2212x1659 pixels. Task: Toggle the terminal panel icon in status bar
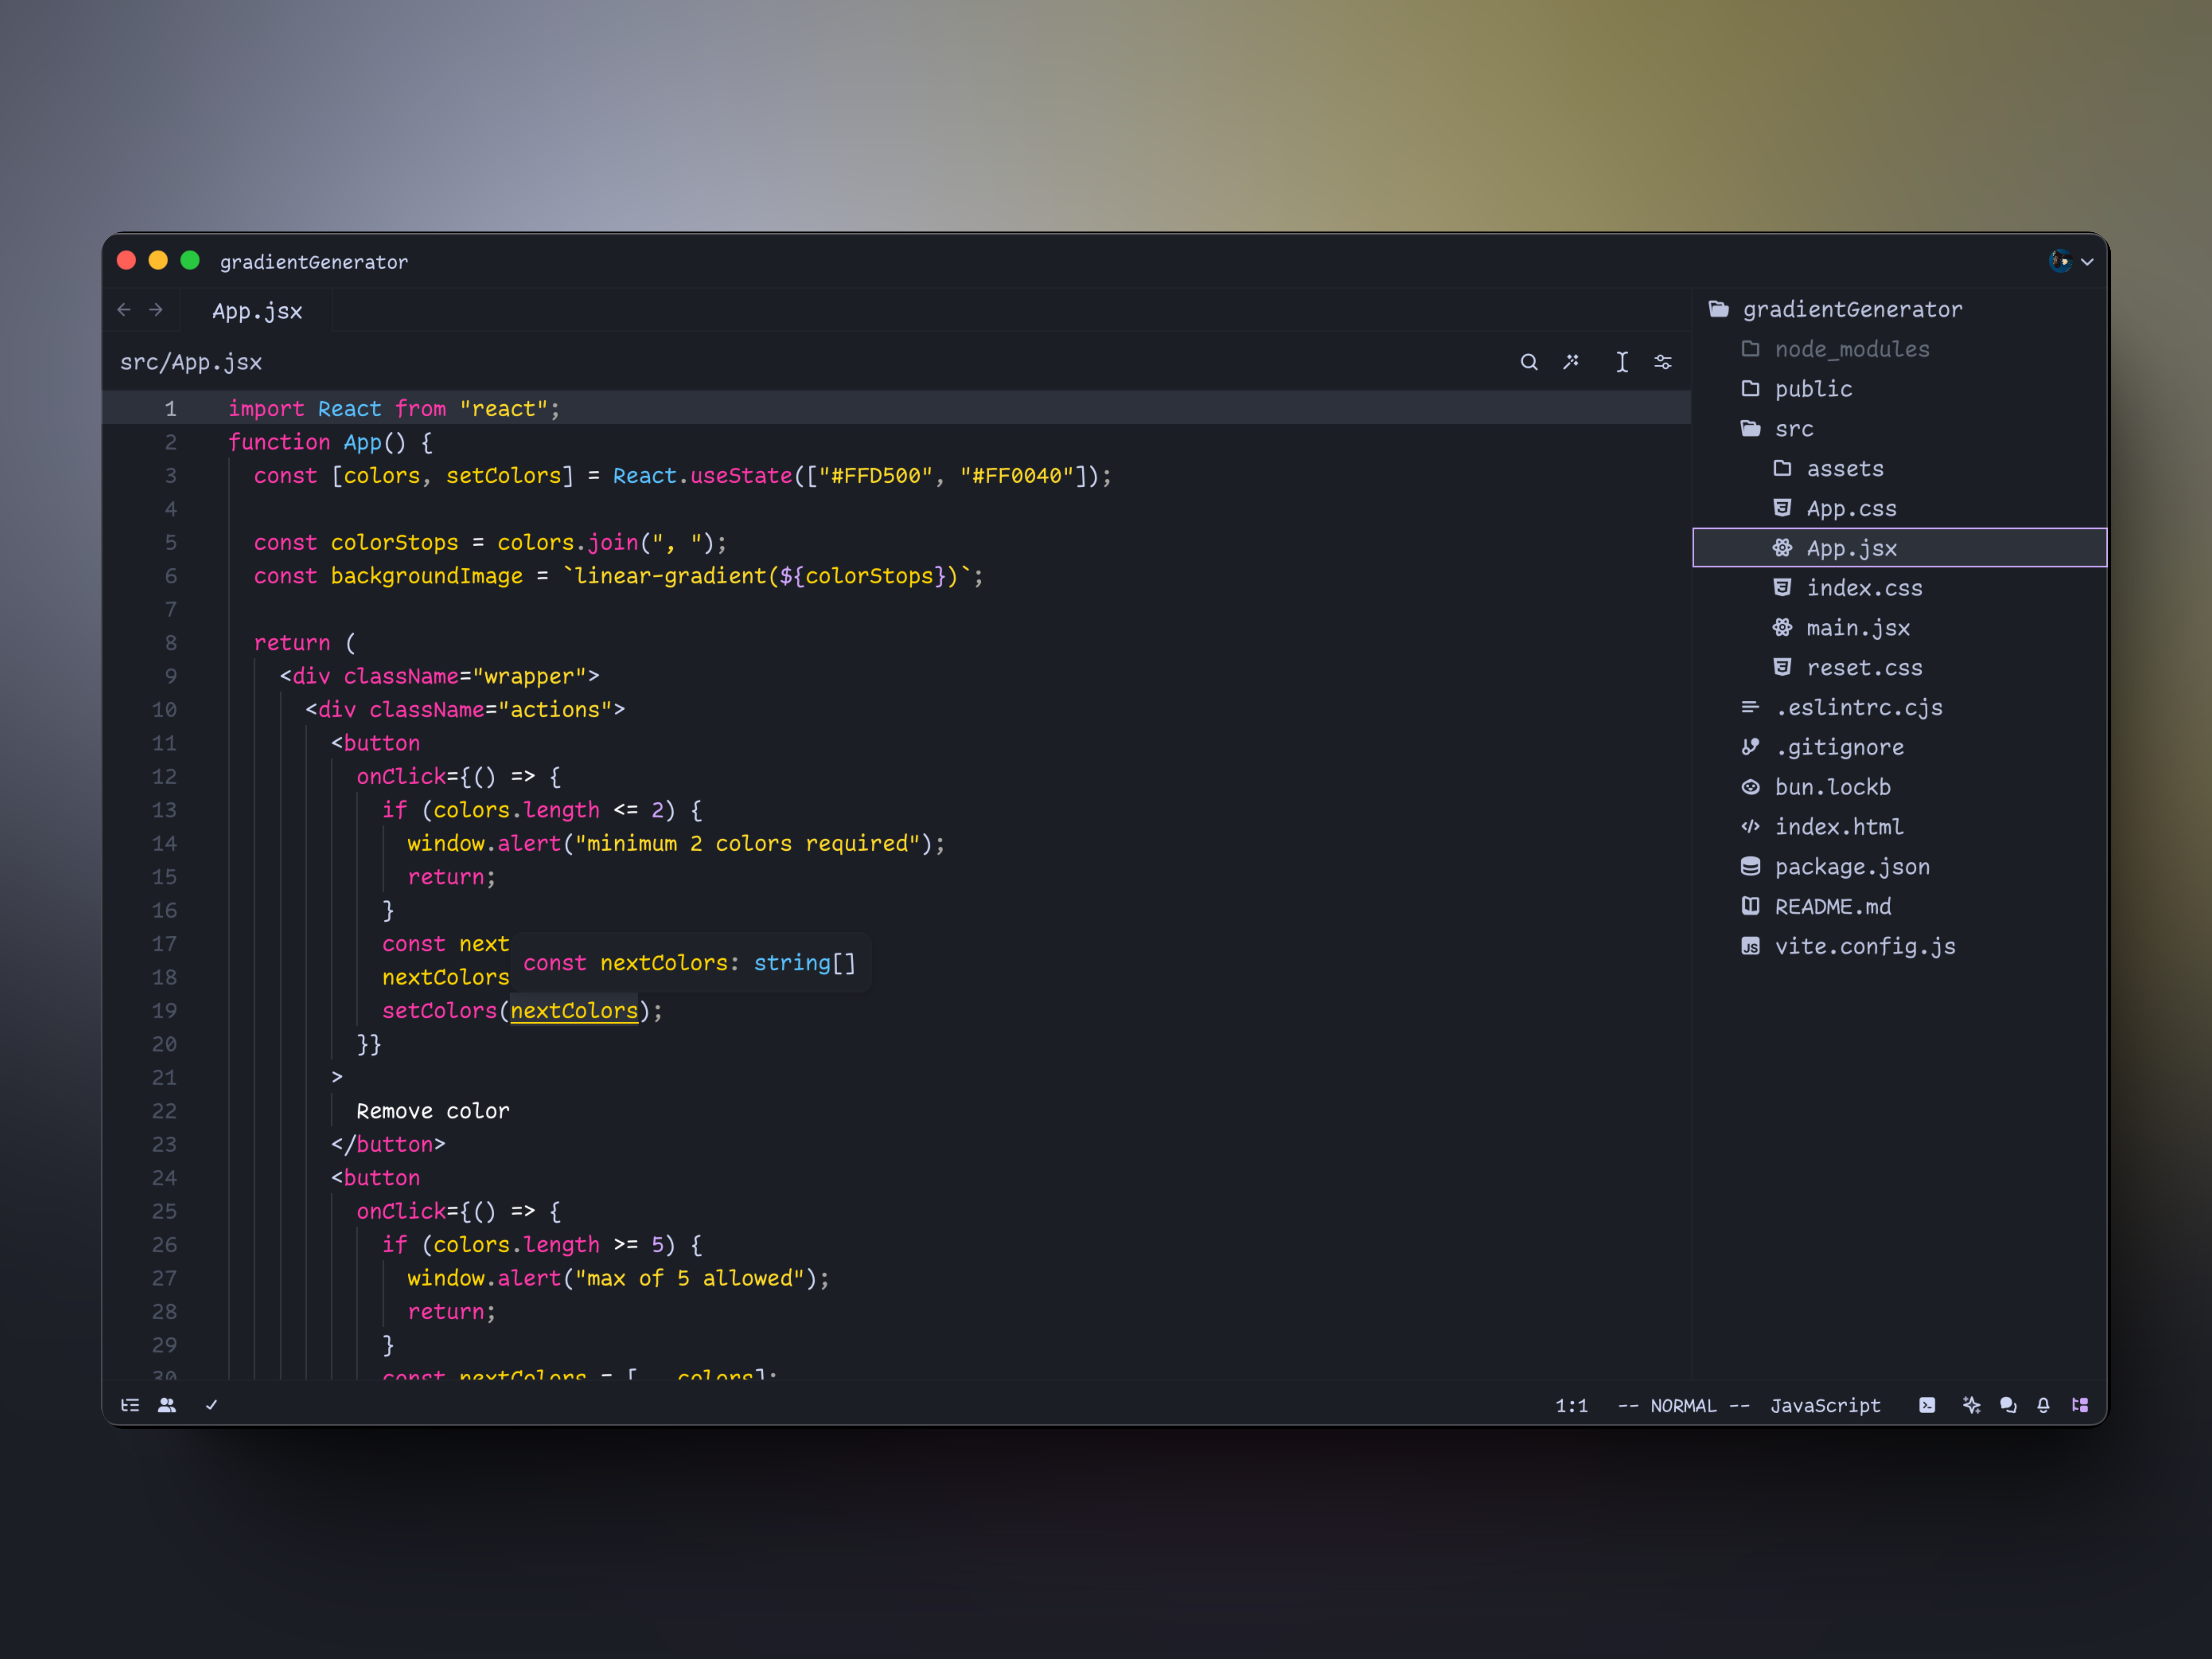coord(1927,1405)
